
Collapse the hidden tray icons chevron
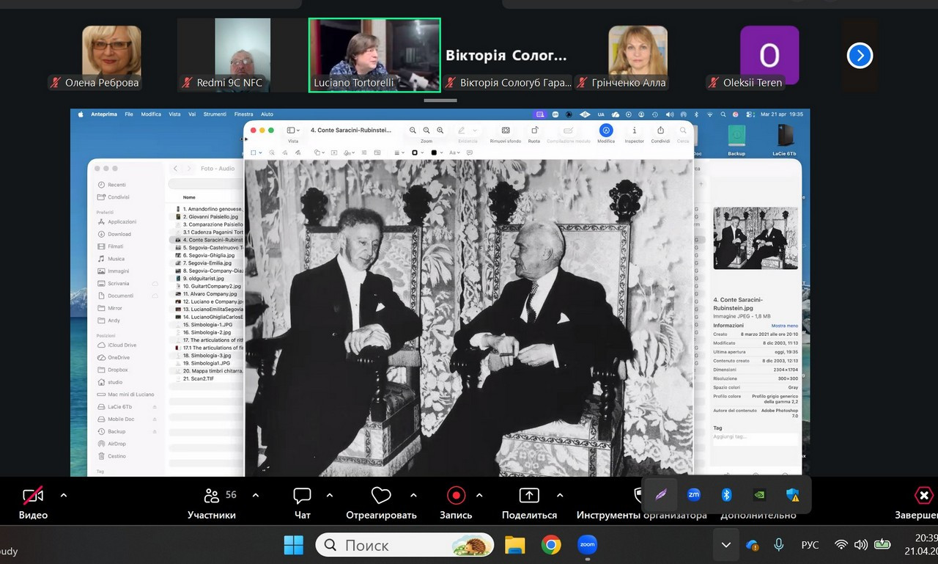pos(725,545)
